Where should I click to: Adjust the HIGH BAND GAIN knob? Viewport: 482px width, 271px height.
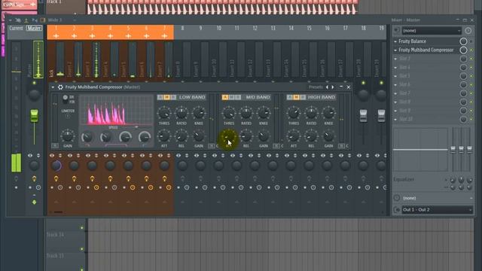point(328,135)
